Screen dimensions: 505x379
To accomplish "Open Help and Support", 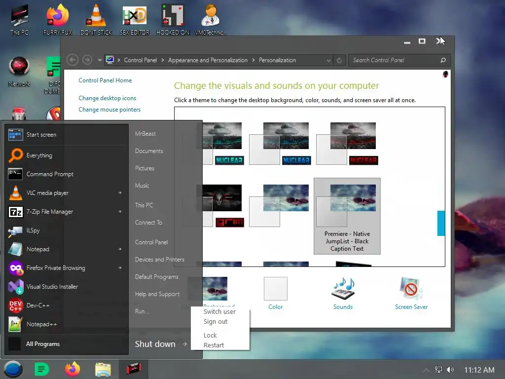I will tap(157, 294).
